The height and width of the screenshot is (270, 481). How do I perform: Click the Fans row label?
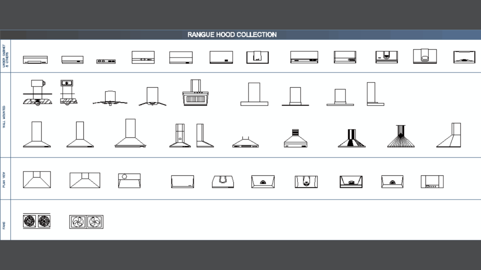tap(4, 225)
